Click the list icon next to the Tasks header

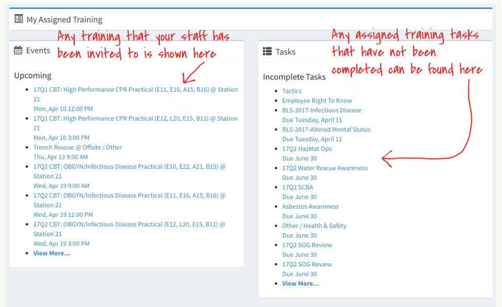(x=267, y=51)
